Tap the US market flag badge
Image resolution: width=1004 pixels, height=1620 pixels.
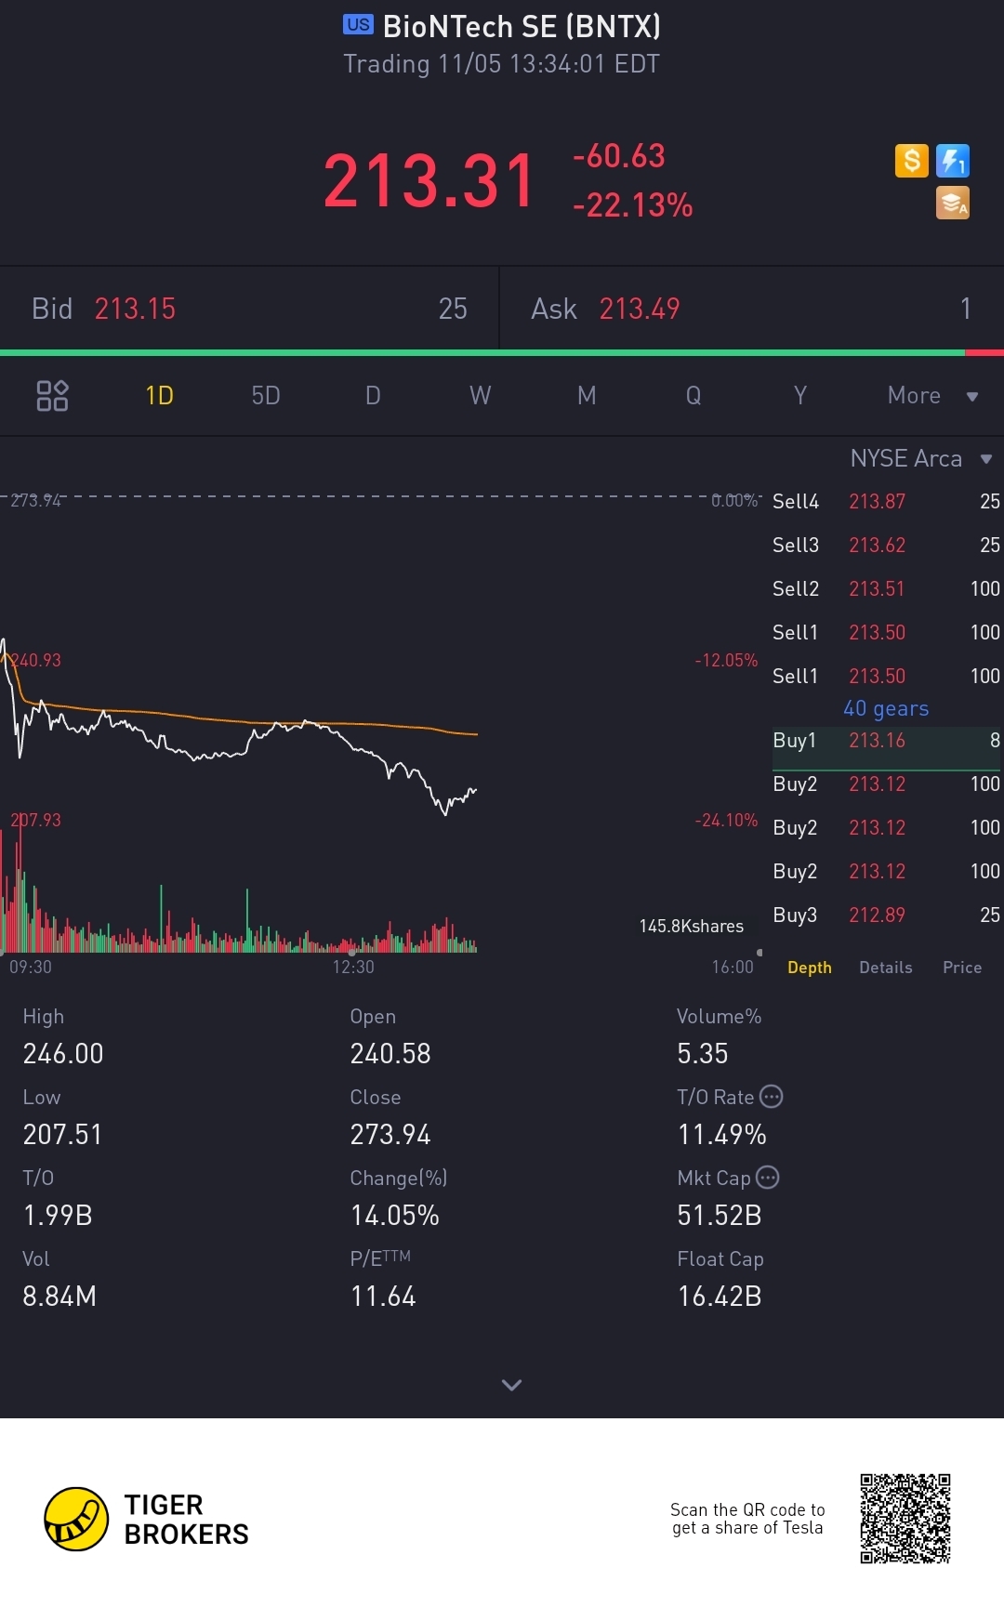point(358,25)
